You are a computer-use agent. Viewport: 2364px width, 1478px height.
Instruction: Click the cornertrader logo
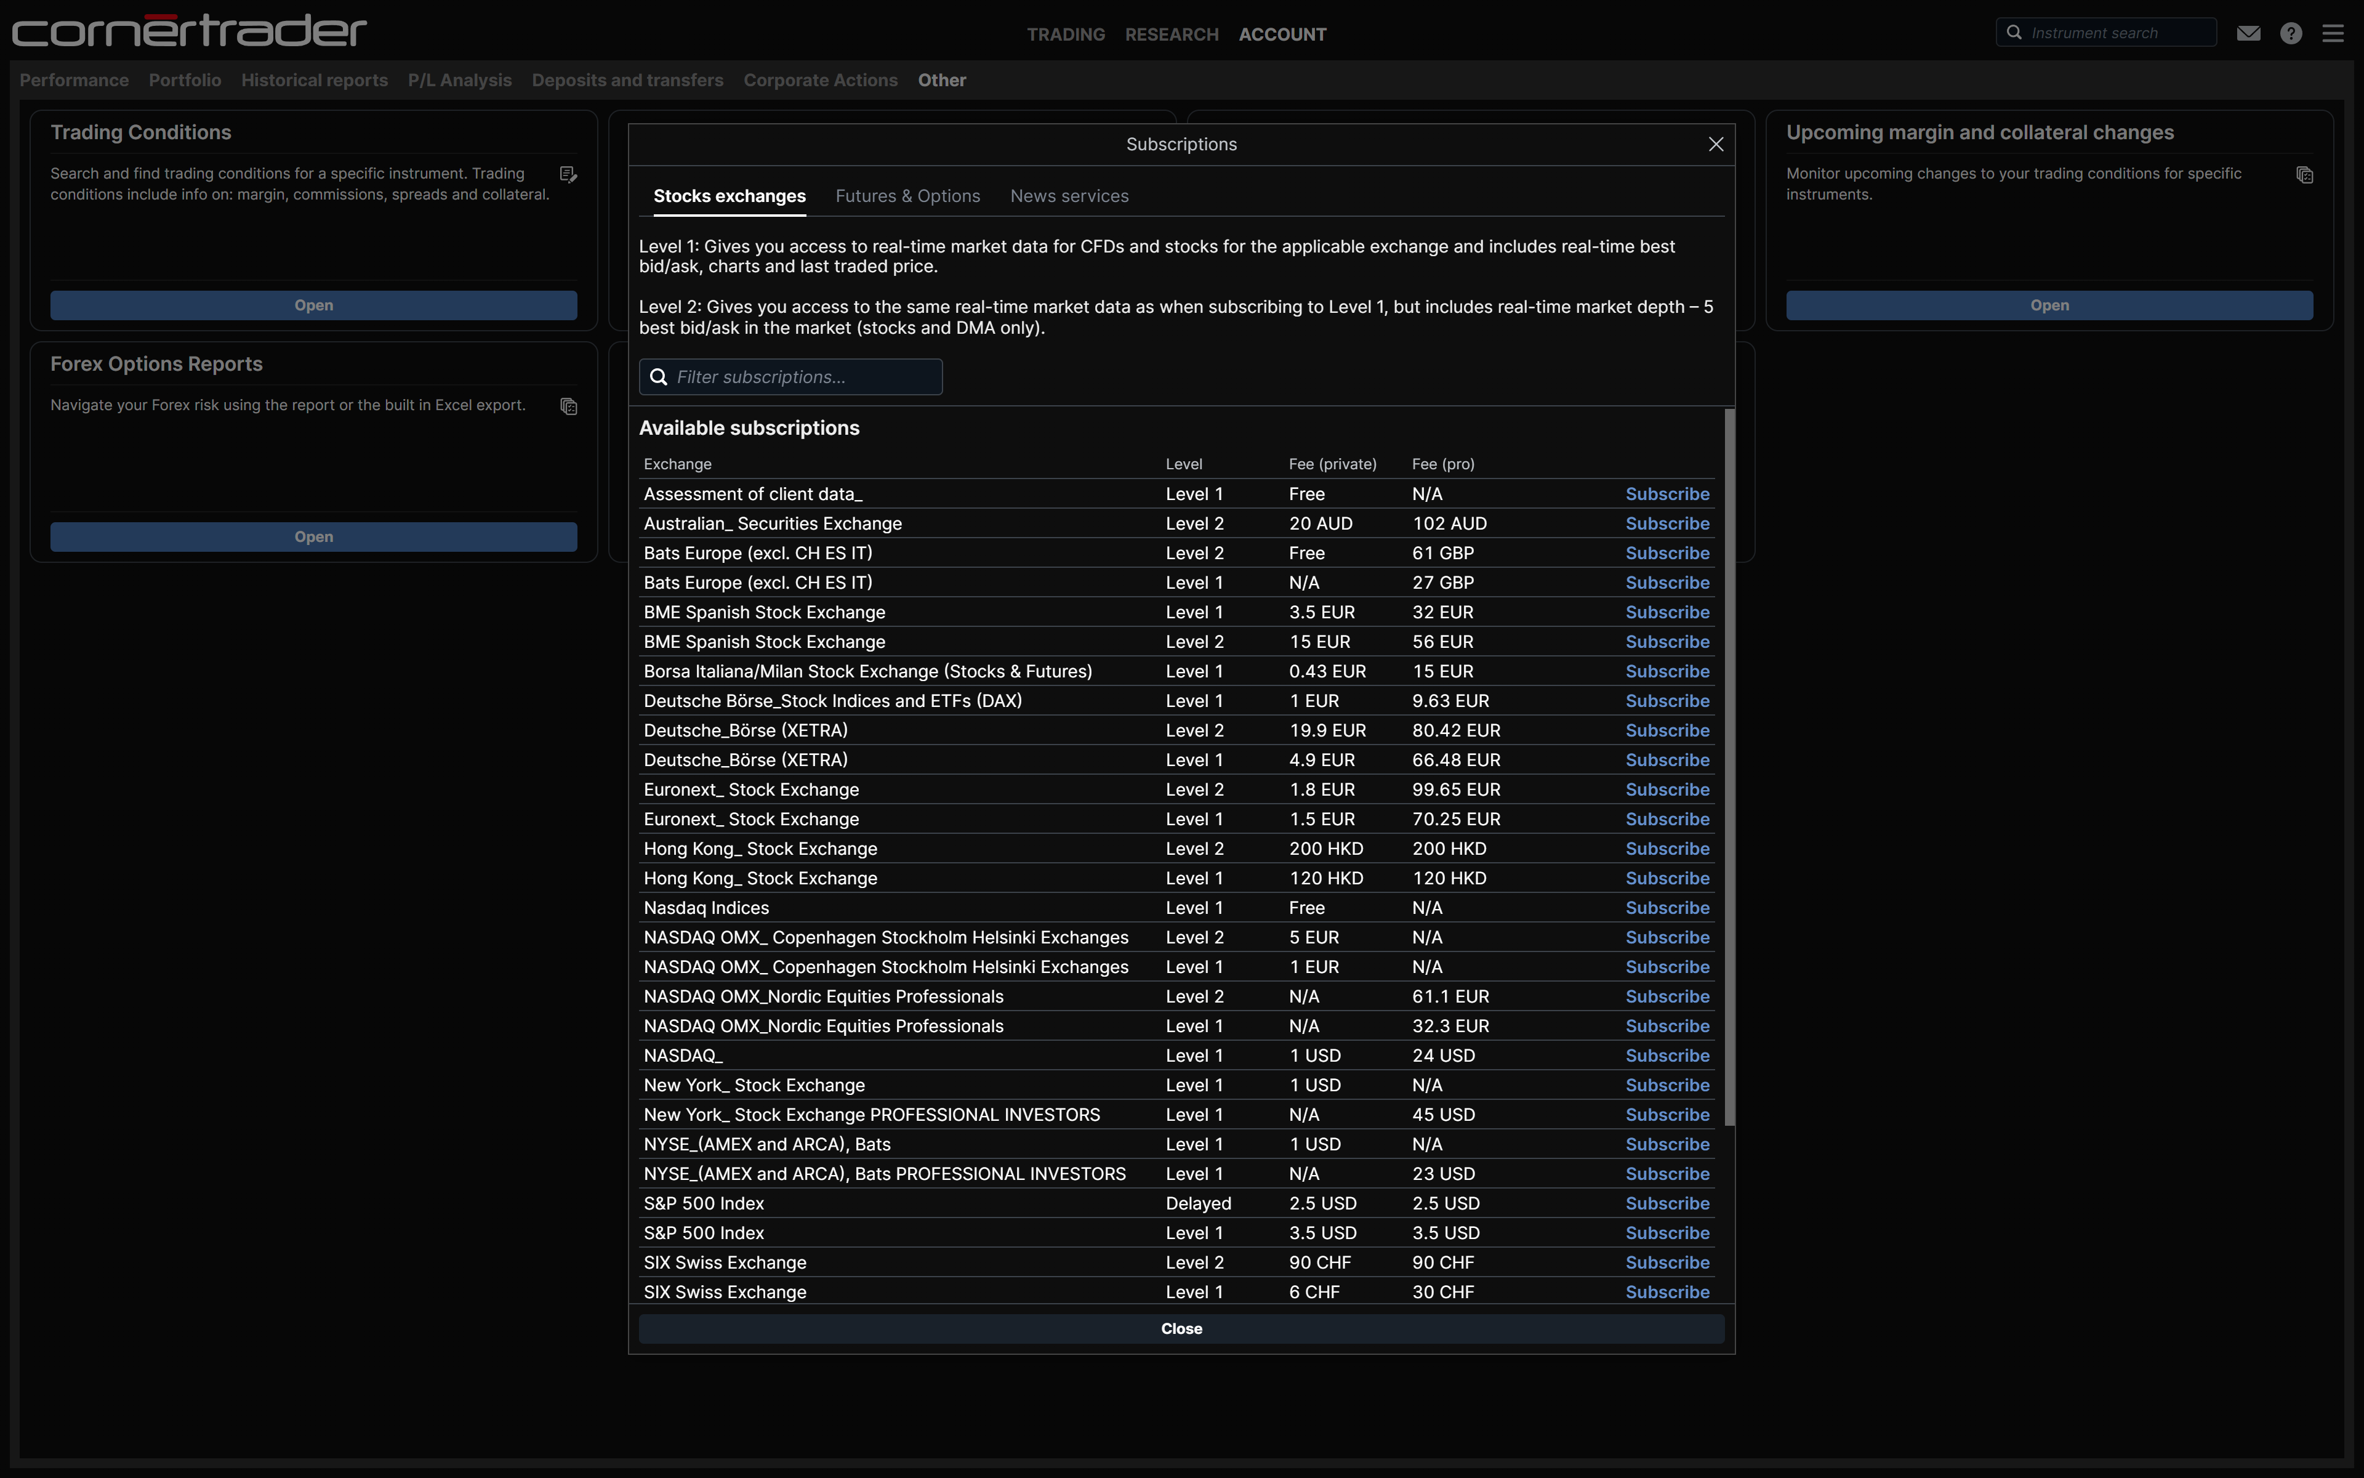(190, 30)
